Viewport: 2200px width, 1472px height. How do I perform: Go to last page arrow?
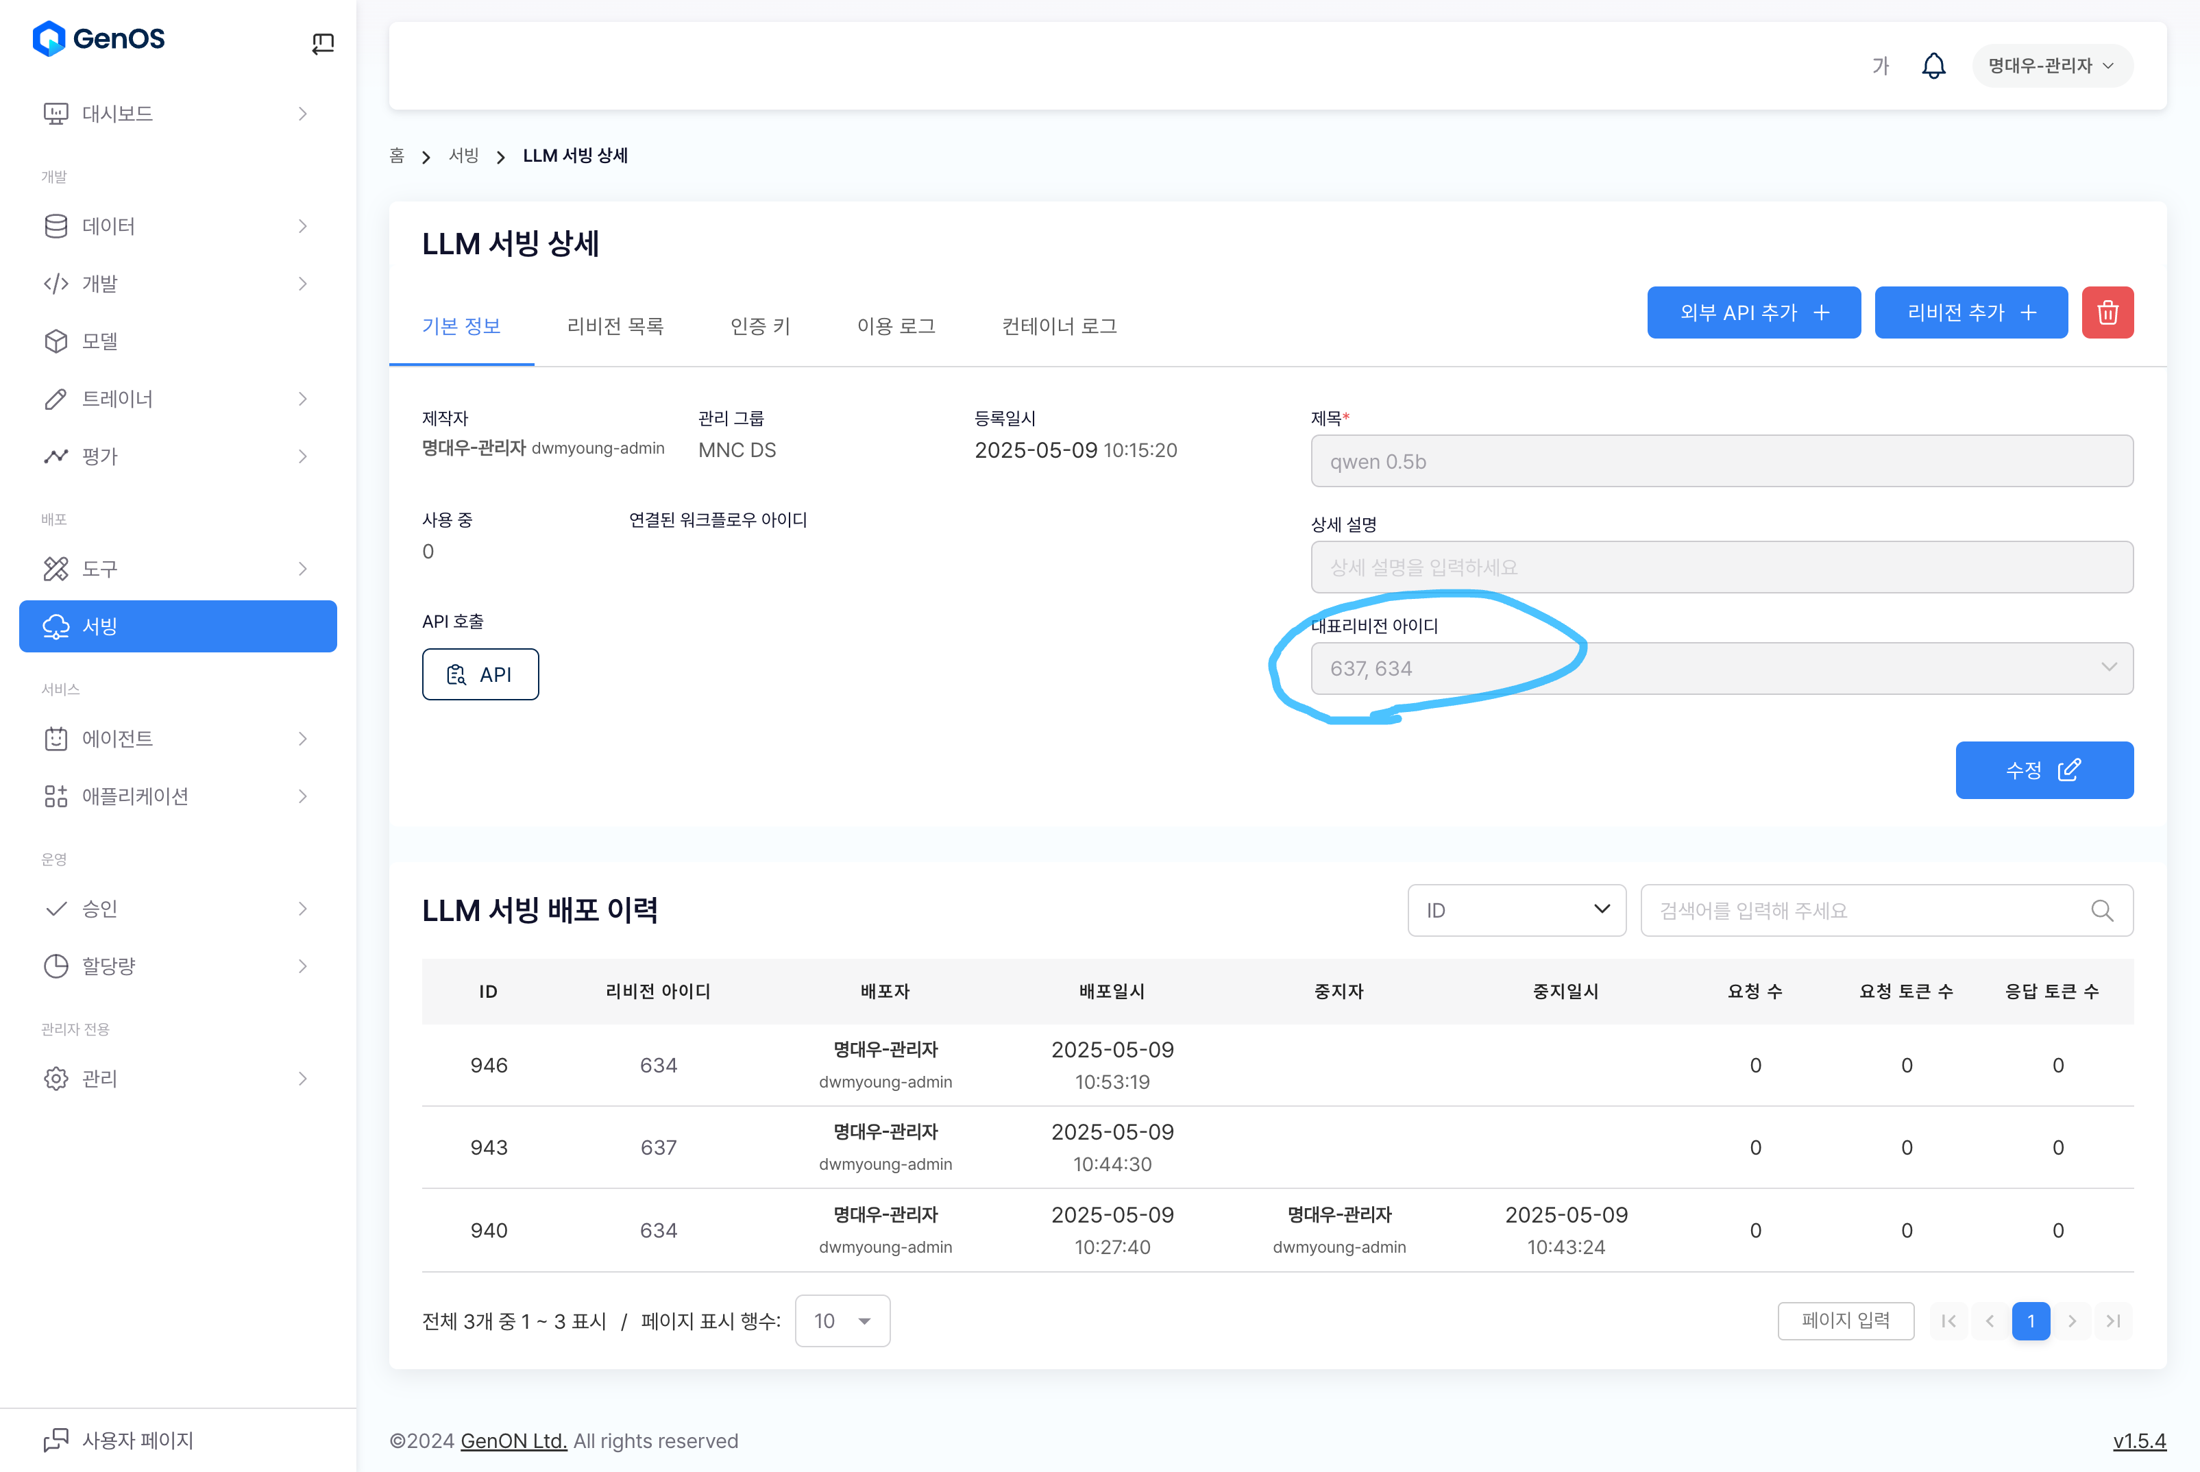click(2114, 1321)
